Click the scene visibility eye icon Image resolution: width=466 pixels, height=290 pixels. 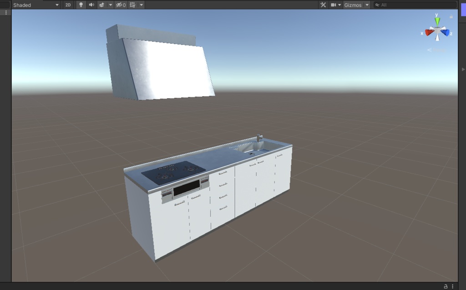[x=118, y=5]
